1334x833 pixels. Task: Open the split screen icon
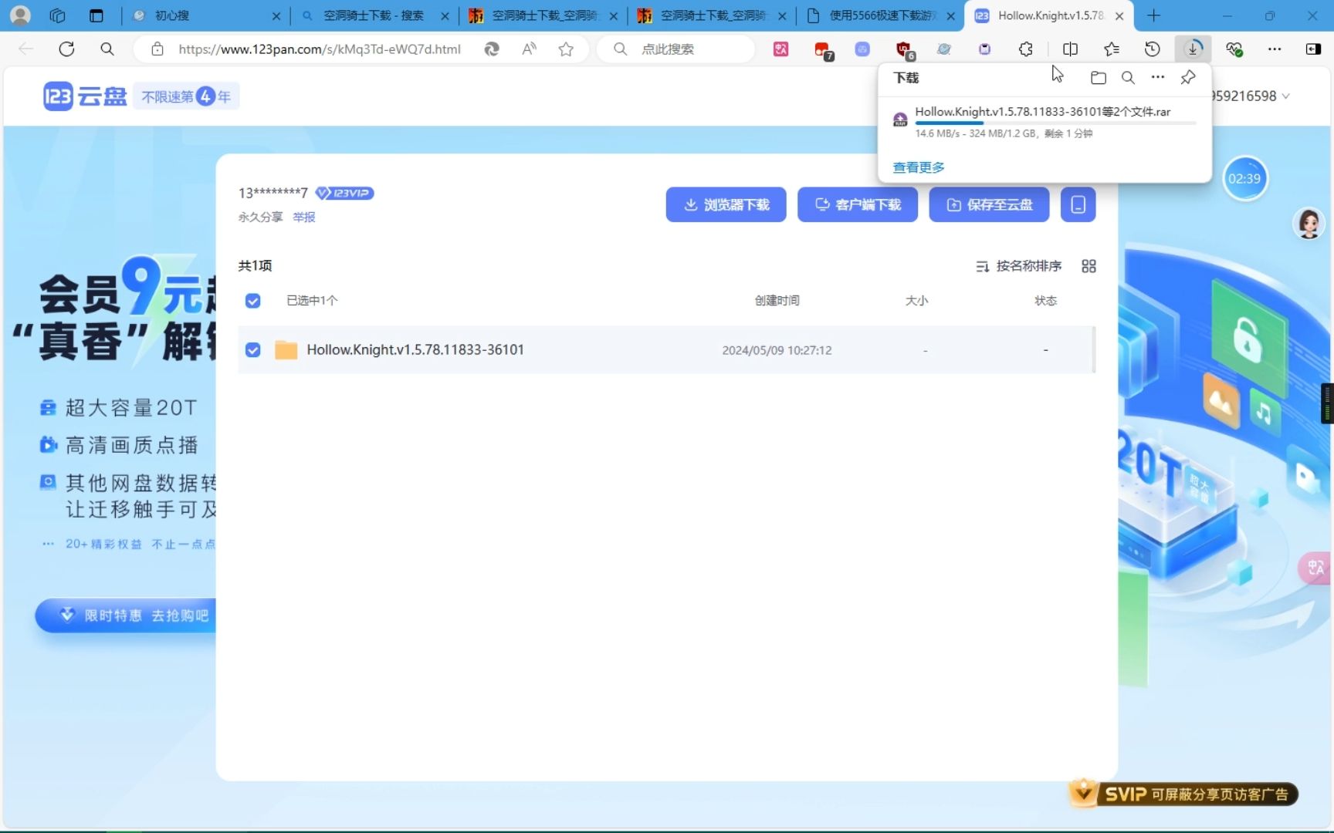point(1070,49)
